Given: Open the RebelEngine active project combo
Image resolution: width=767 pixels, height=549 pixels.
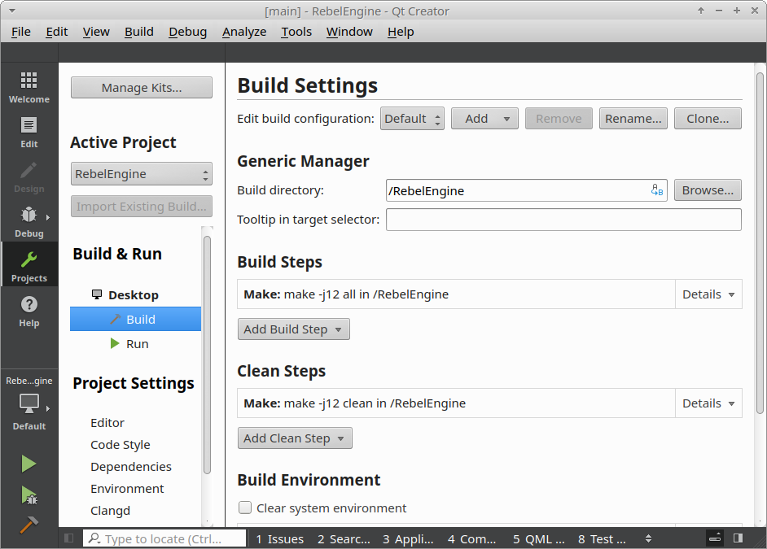Looking at the screenshot, I should [142, 174].
